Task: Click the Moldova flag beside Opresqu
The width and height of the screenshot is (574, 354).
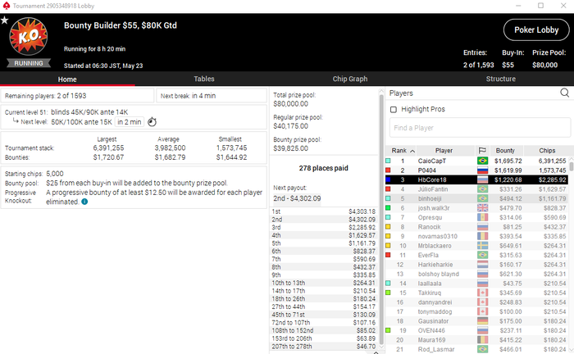Action: pyautogui.click(x=482, y=218)
